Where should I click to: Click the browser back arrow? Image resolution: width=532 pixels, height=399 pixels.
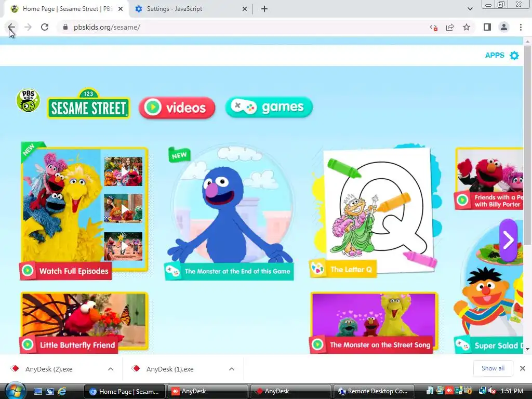coord(11,27)
